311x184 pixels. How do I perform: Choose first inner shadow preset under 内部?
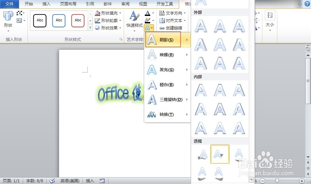(x=201, y=90)
